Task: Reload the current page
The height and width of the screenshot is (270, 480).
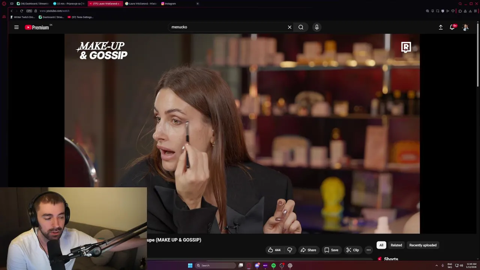Action: tap(21, 11)
